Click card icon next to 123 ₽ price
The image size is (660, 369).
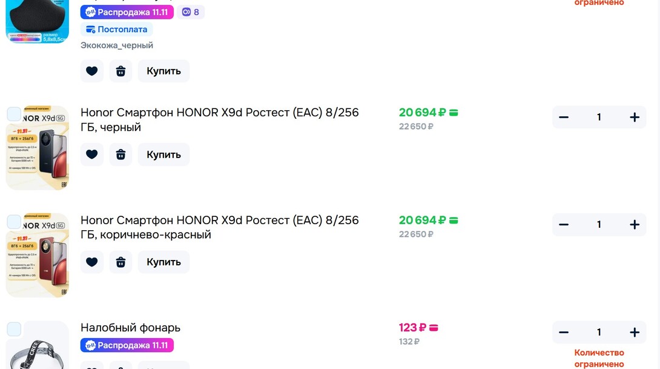coord(434,328)
